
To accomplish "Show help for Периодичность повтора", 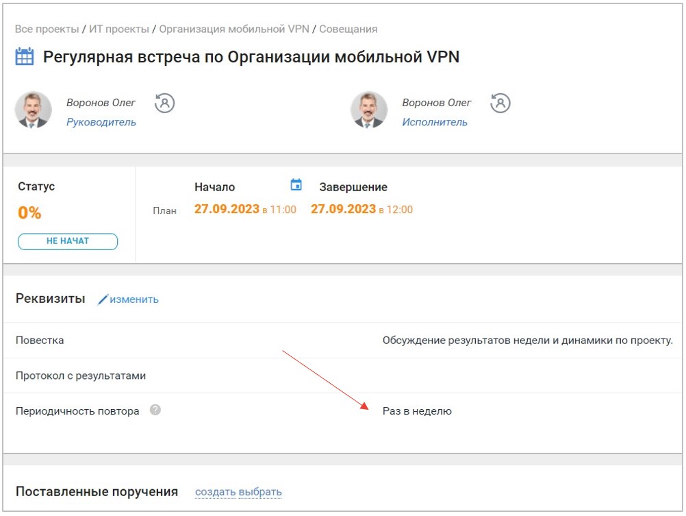I will click(x=155, y=410).
